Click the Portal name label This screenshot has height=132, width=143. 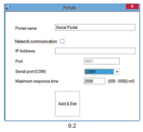pos(26,28)
